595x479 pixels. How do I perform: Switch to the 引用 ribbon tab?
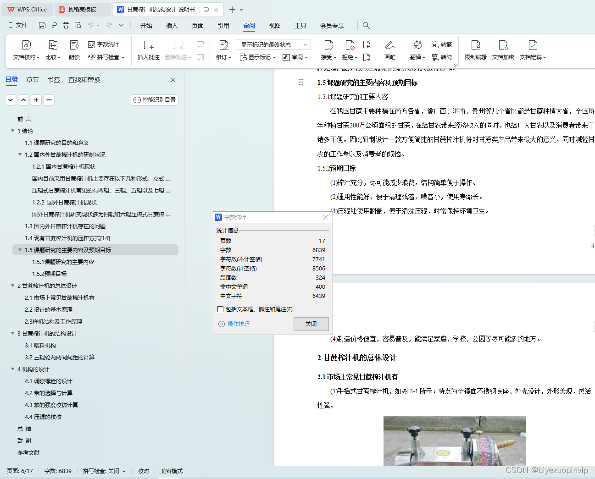pyautogui.click(x=223, y=26)
